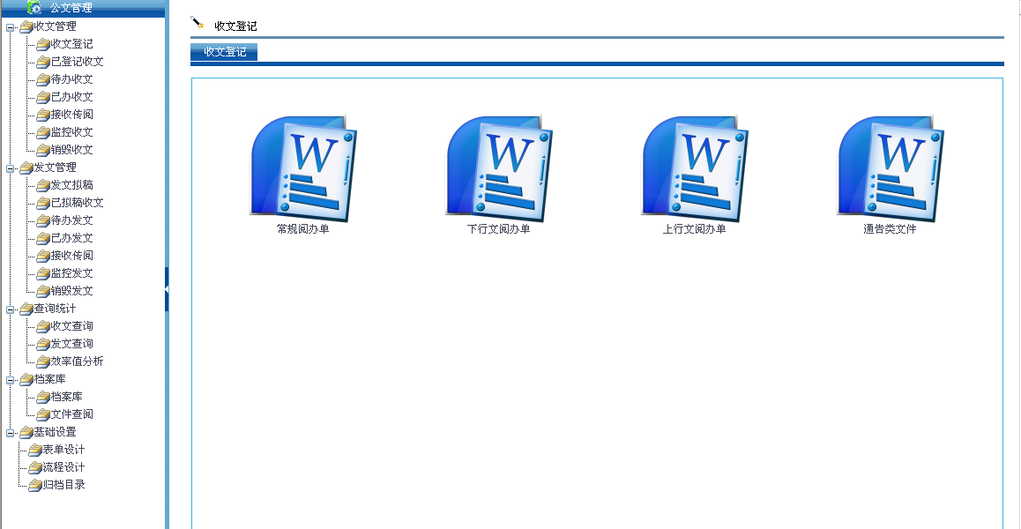1021x529 pixels.
Task: Click folder icon next to 监控收文
Action: click(x=43, y=132)
